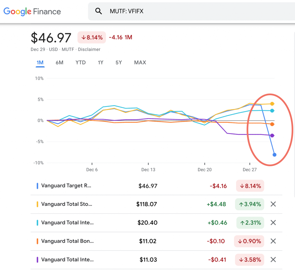295x271 pixels.
Task: Open Vanguard Target R... fund row
Action: [156, 186]
